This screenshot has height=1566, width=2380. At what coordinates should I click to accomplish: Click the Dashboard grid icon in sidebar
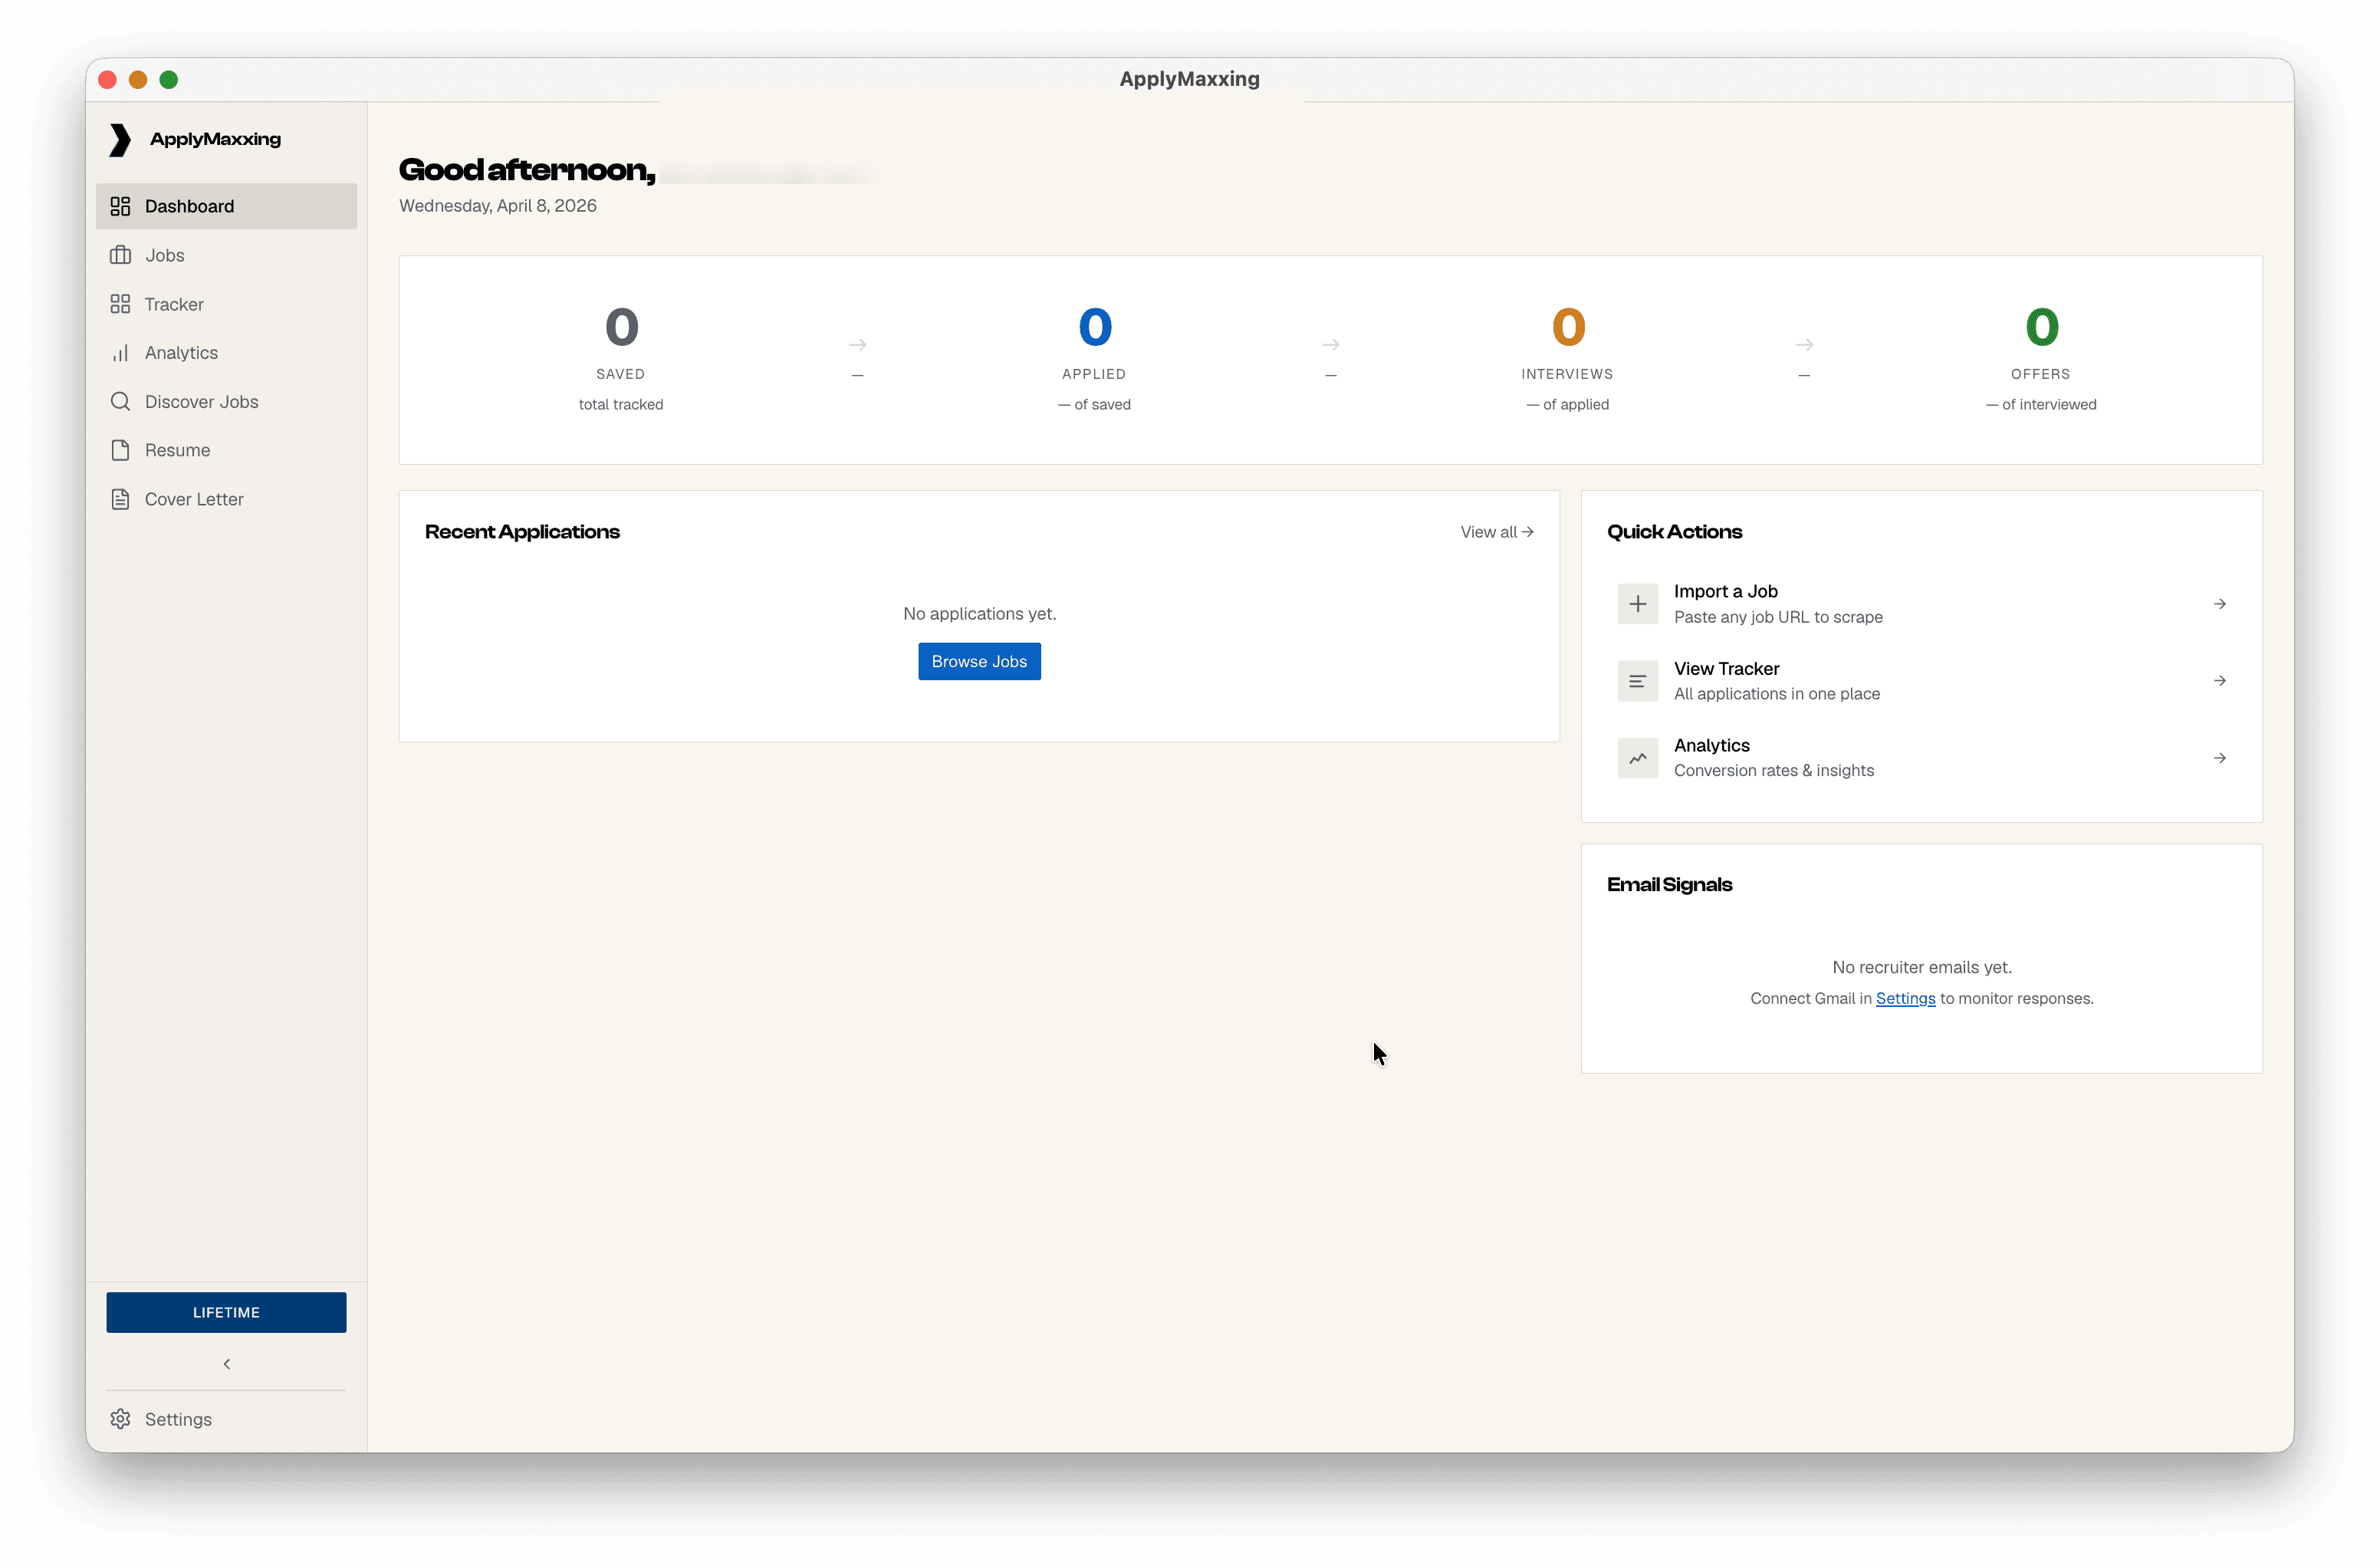120,206
